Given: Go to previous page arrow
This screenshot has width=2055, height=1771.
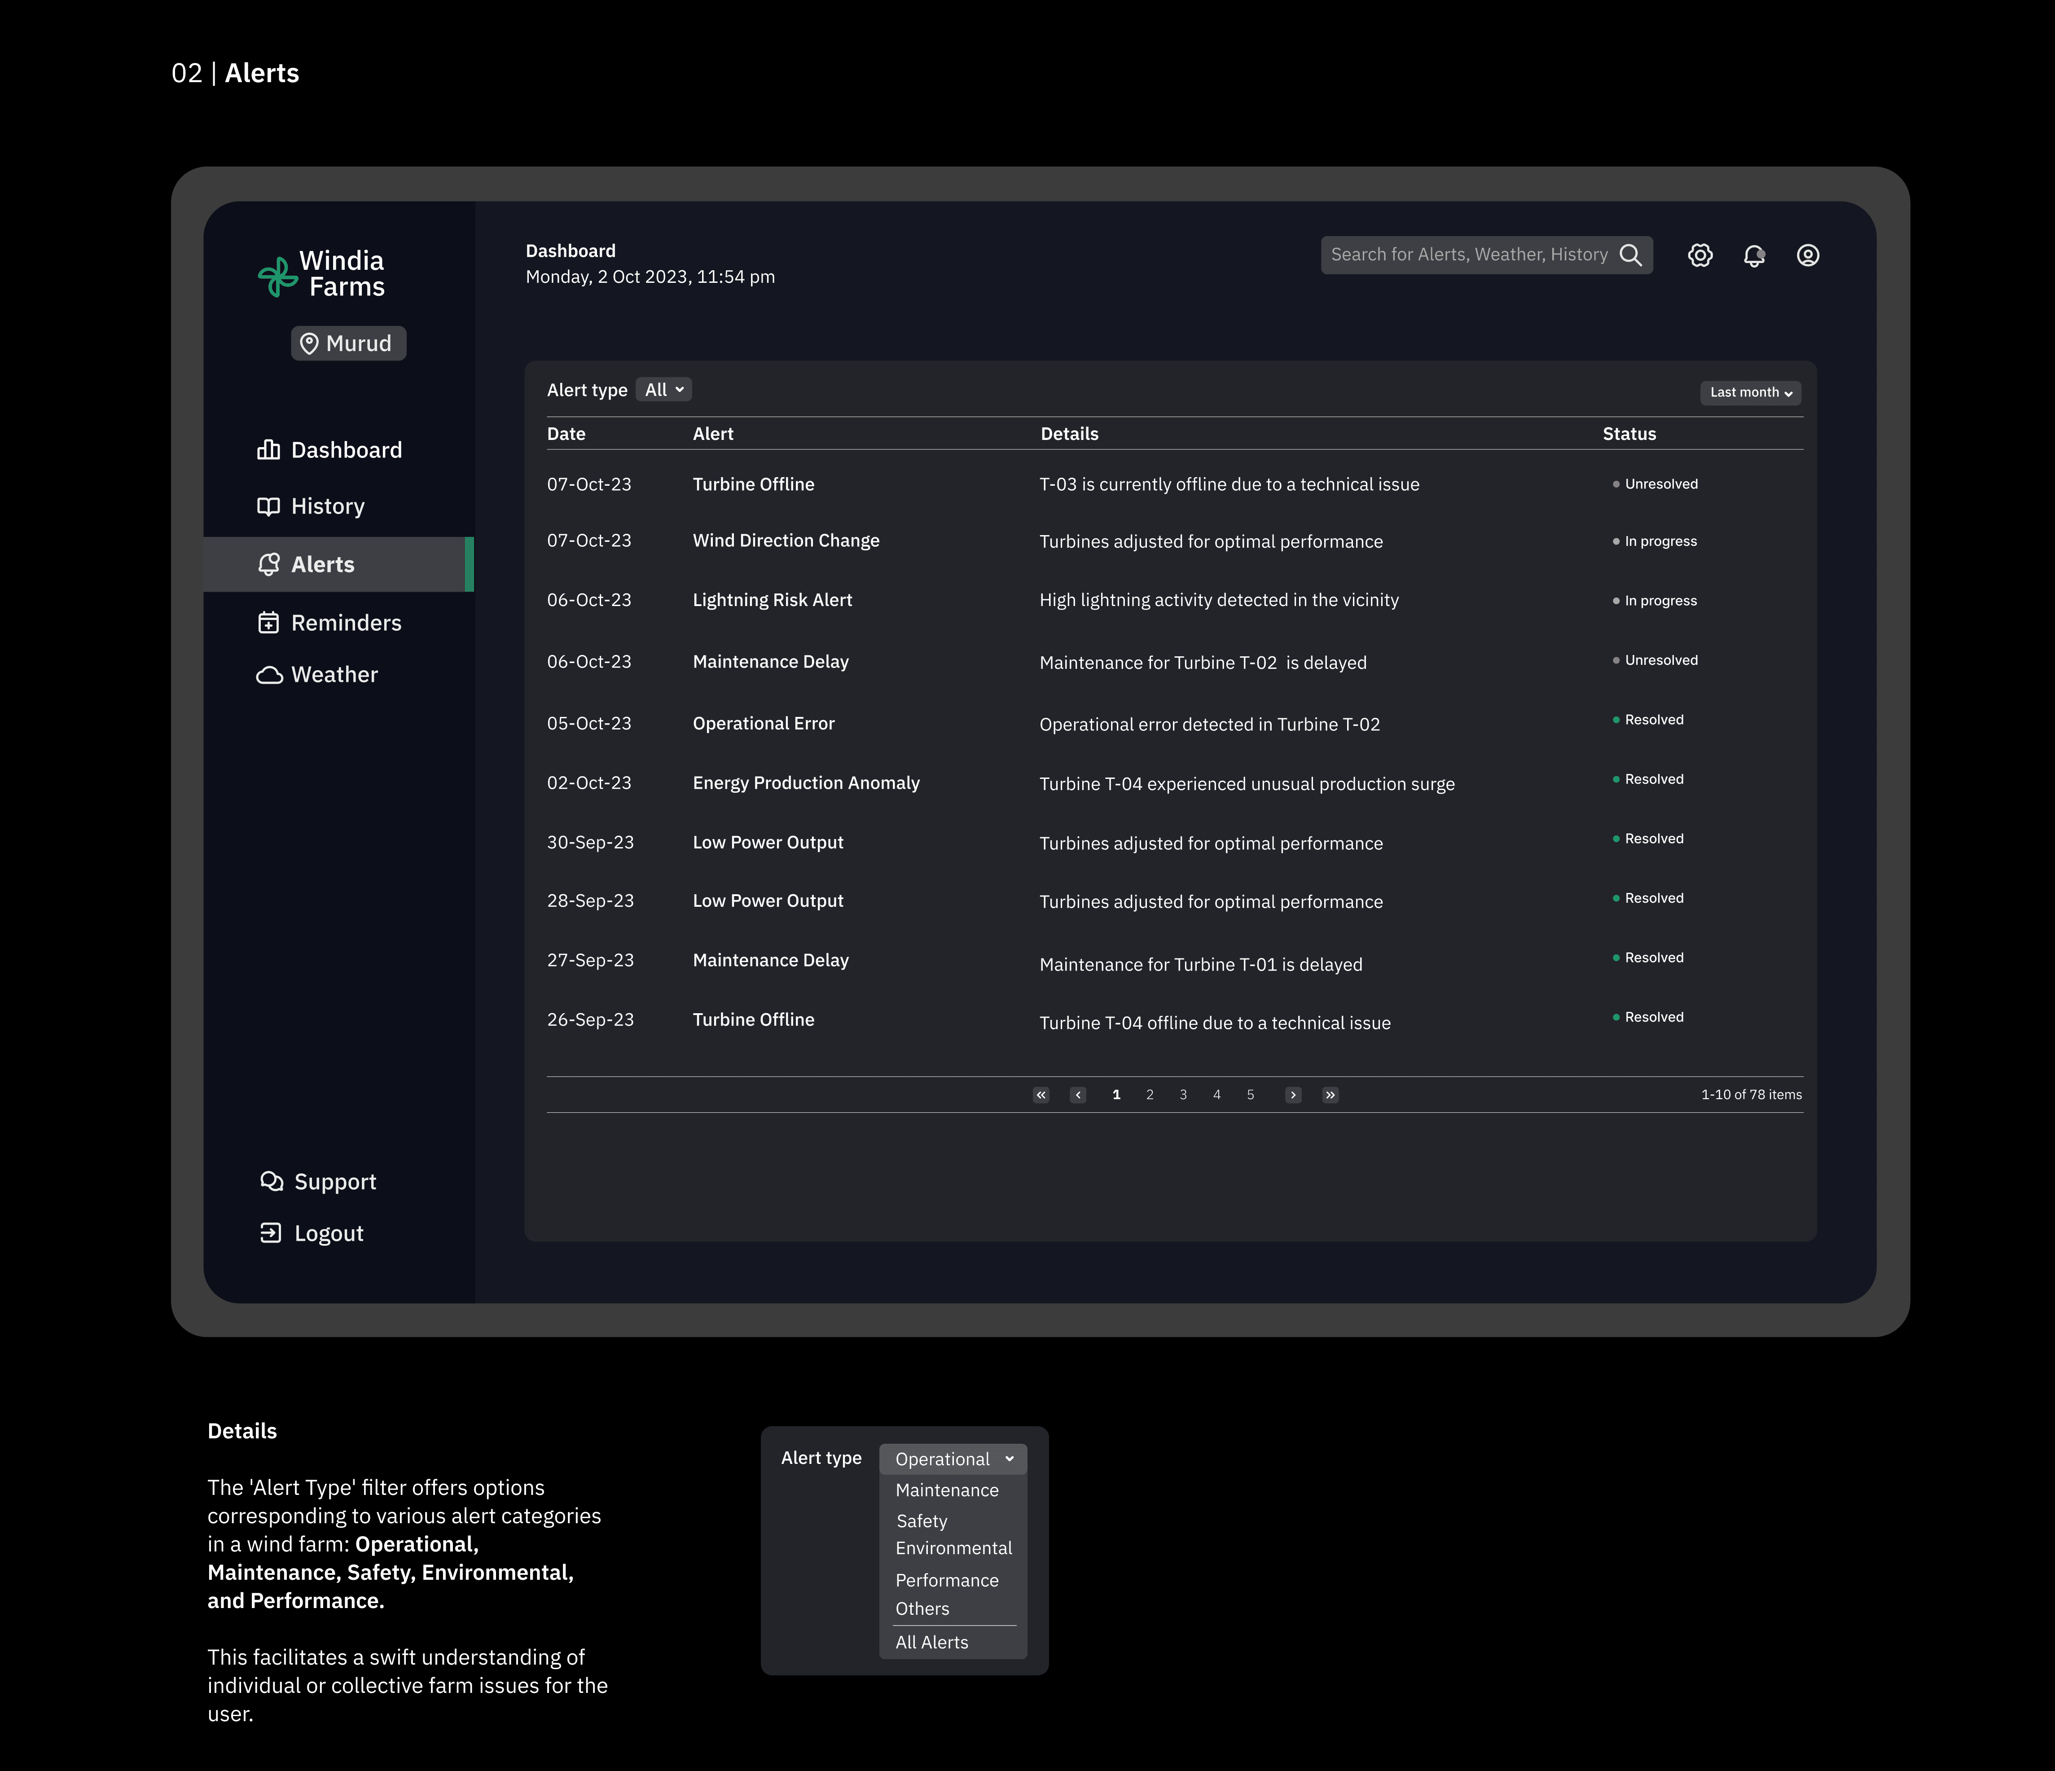Looking at the screenshot, I should pos(1078,1095).
